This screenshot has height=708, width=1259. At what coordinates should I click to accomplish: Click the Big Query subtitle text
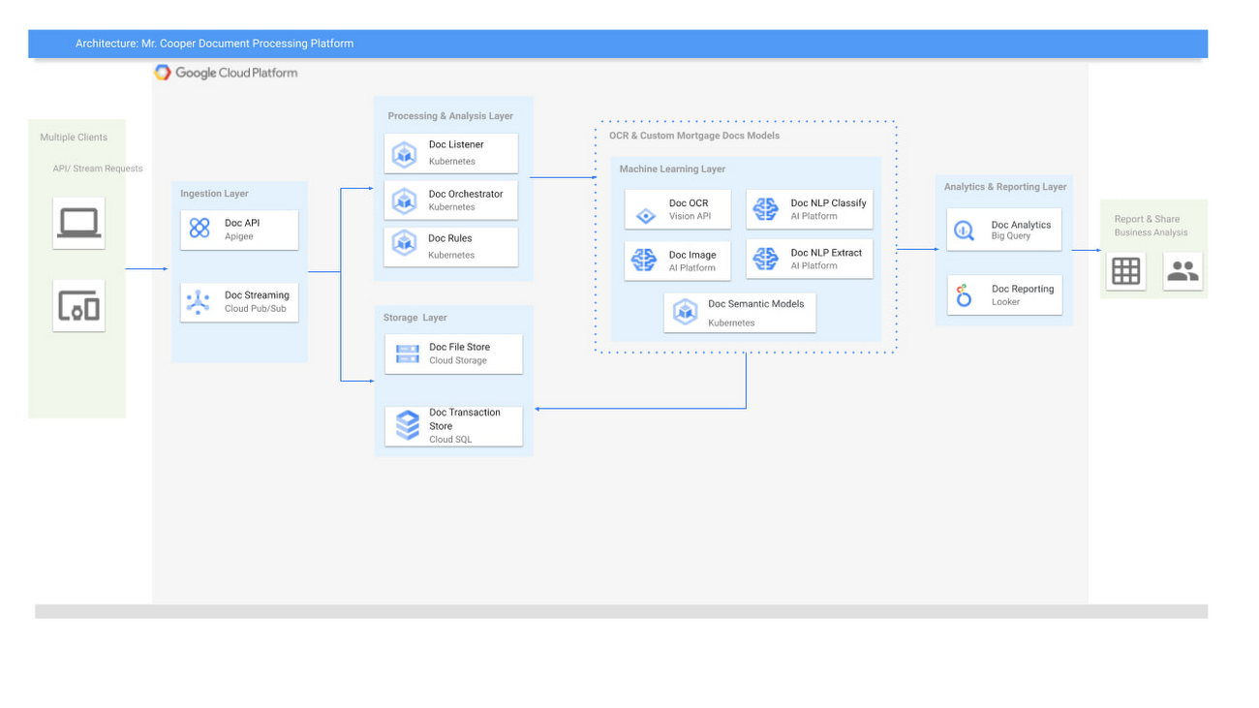coord(1010,236)
